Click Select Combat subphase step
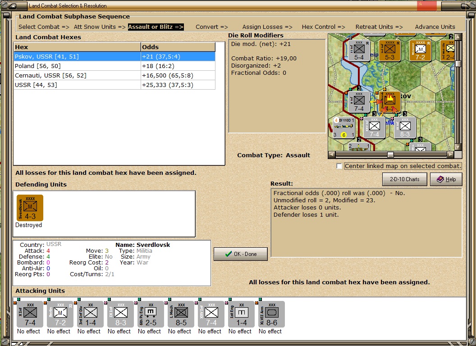This screenshot has height=346, width=476. pos(44,27)
